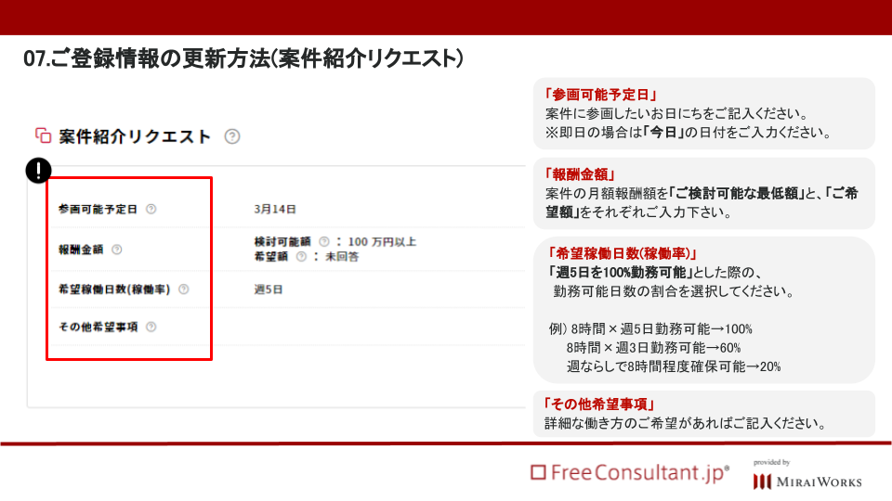Click help icon next to 報酬金額
The image size is (892, 501).
pos(117,250)
